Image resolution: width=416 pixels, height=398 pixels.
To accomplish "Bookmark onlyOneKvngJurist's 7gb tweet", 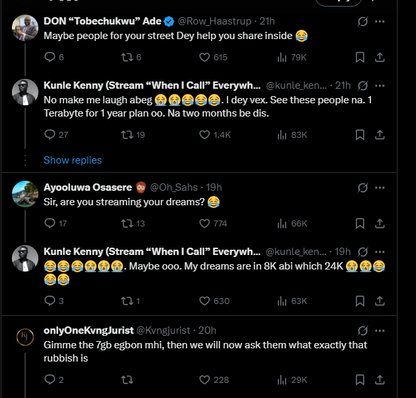I will [360, 379].
